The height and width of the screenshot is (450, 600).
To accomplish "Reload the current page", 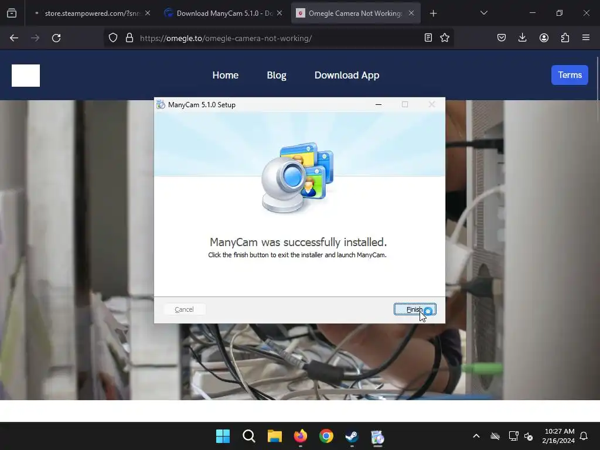I will click(56, 38).
